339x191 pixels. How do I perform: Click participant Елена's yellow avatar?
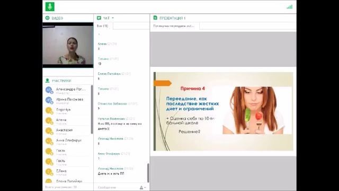pyautogui.click(x=49, y=172)
